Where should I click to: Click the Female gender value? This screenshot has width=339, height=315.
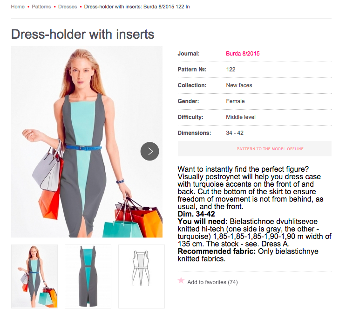(x=235, y=101)
